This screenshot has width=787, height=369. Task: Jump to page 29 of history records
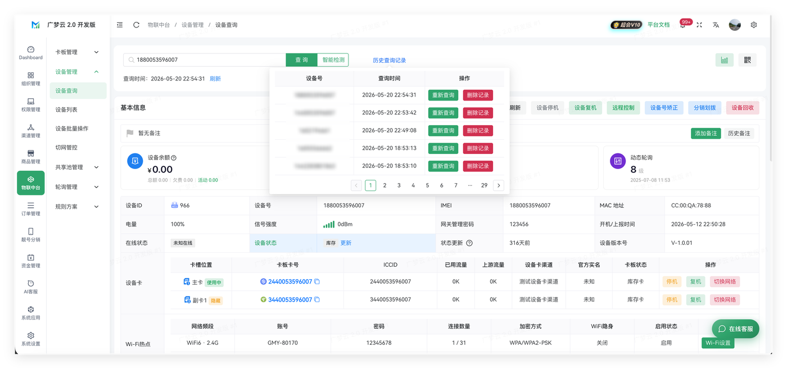pyautogui.click(x=484, y=185)
